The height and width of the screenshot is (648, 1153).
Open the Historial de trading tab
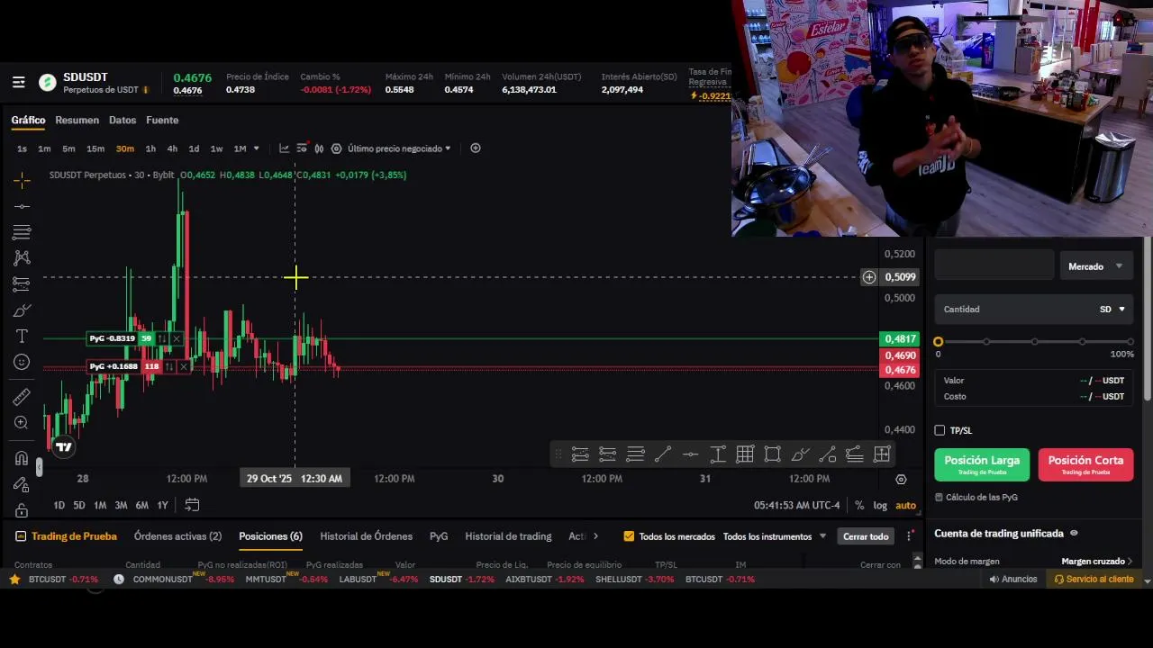click(508, 536)
